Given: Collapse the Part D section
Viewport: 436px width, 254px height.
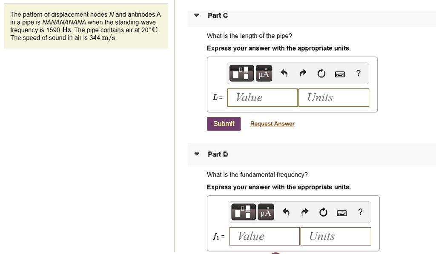Looking at the screenshot, I should [196, 154].
